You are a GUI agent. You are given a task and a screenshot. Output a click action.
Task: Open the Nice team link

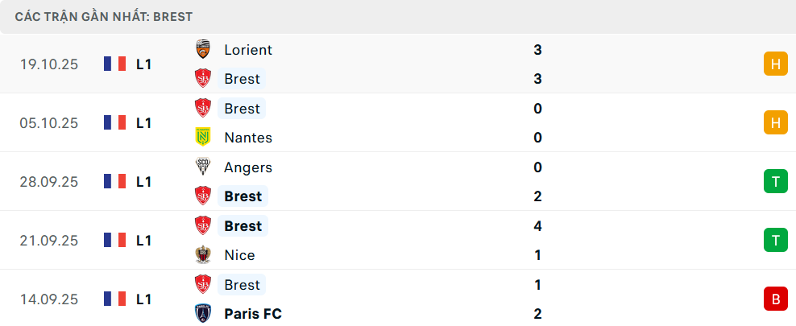239,255
